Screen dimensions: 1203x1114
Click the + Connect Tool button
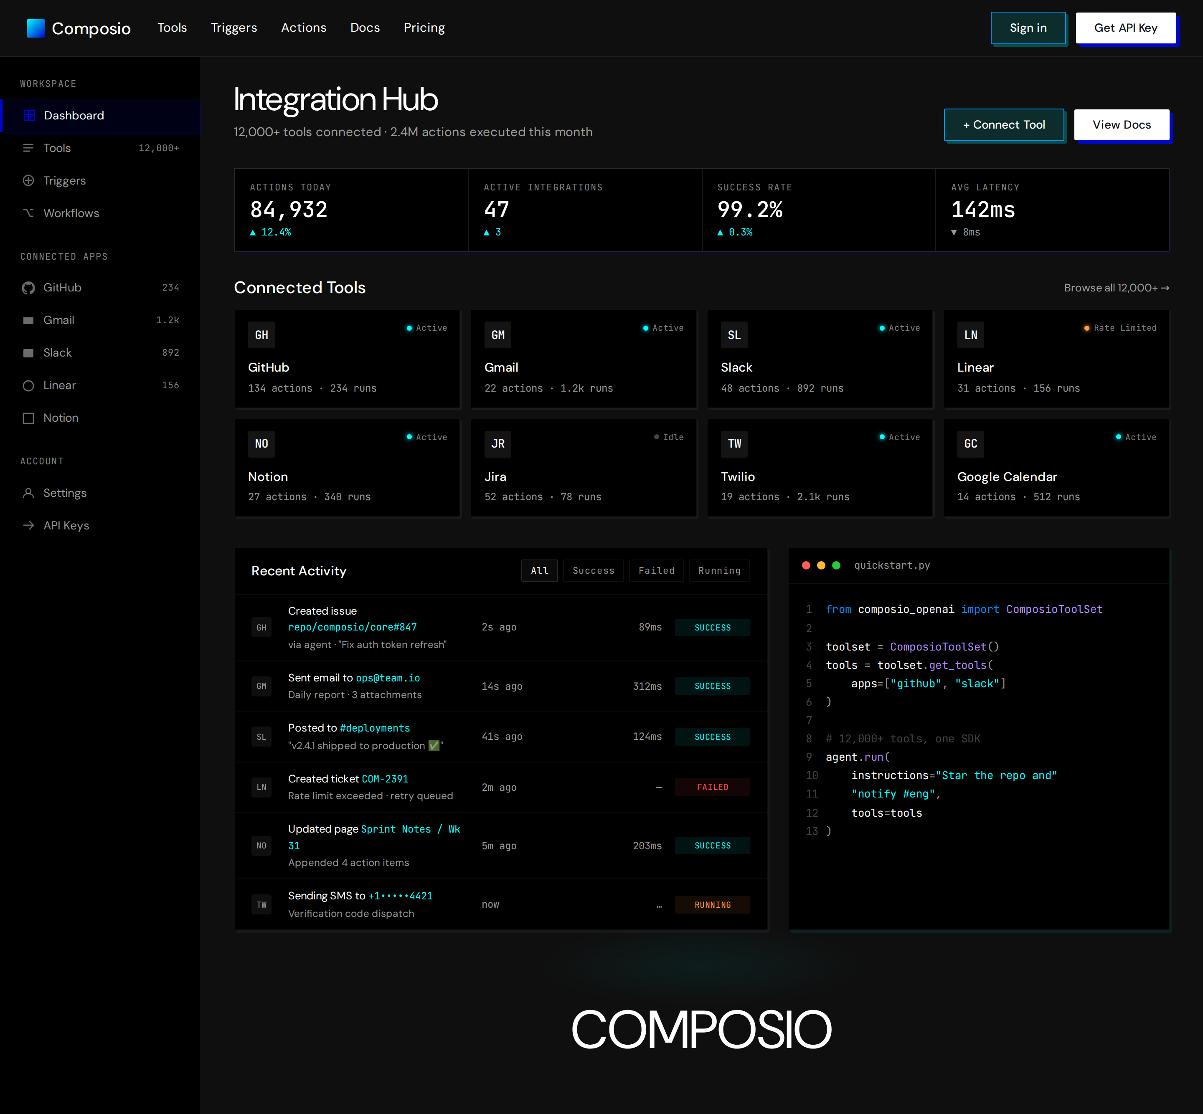click(1003, 125)
